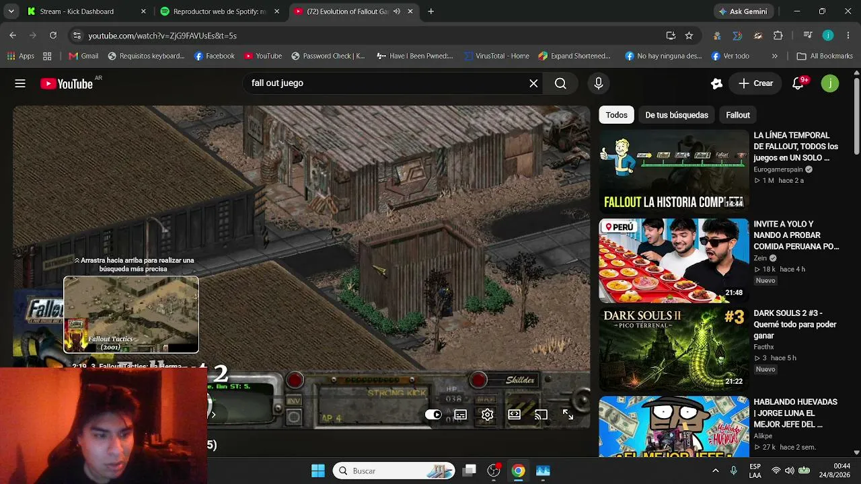Viewport: 861px width, 484px height.
Task: Close the Kick Dashboard tab
Action: [x=143, y=11]
